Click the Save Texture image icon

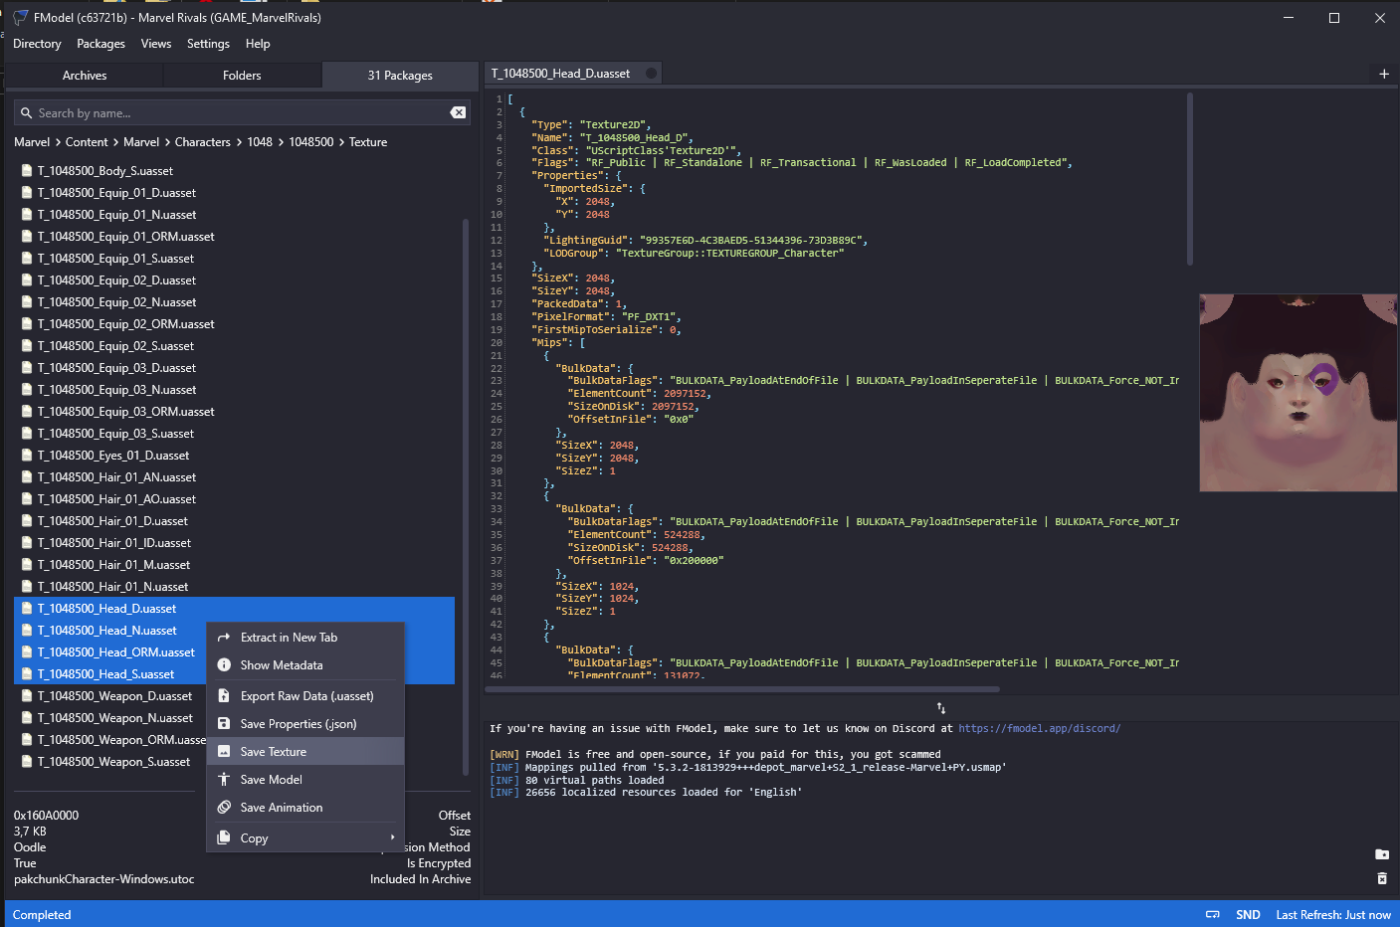point(224,752)
